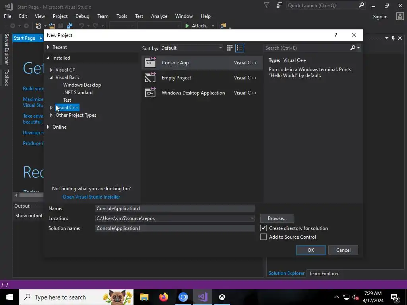
Task: Open the File menu
Action: click(x=8, y=16)
